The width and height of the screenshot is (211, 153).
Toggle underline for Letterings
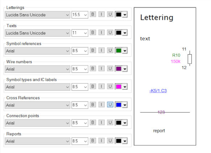tap(110, 14)
